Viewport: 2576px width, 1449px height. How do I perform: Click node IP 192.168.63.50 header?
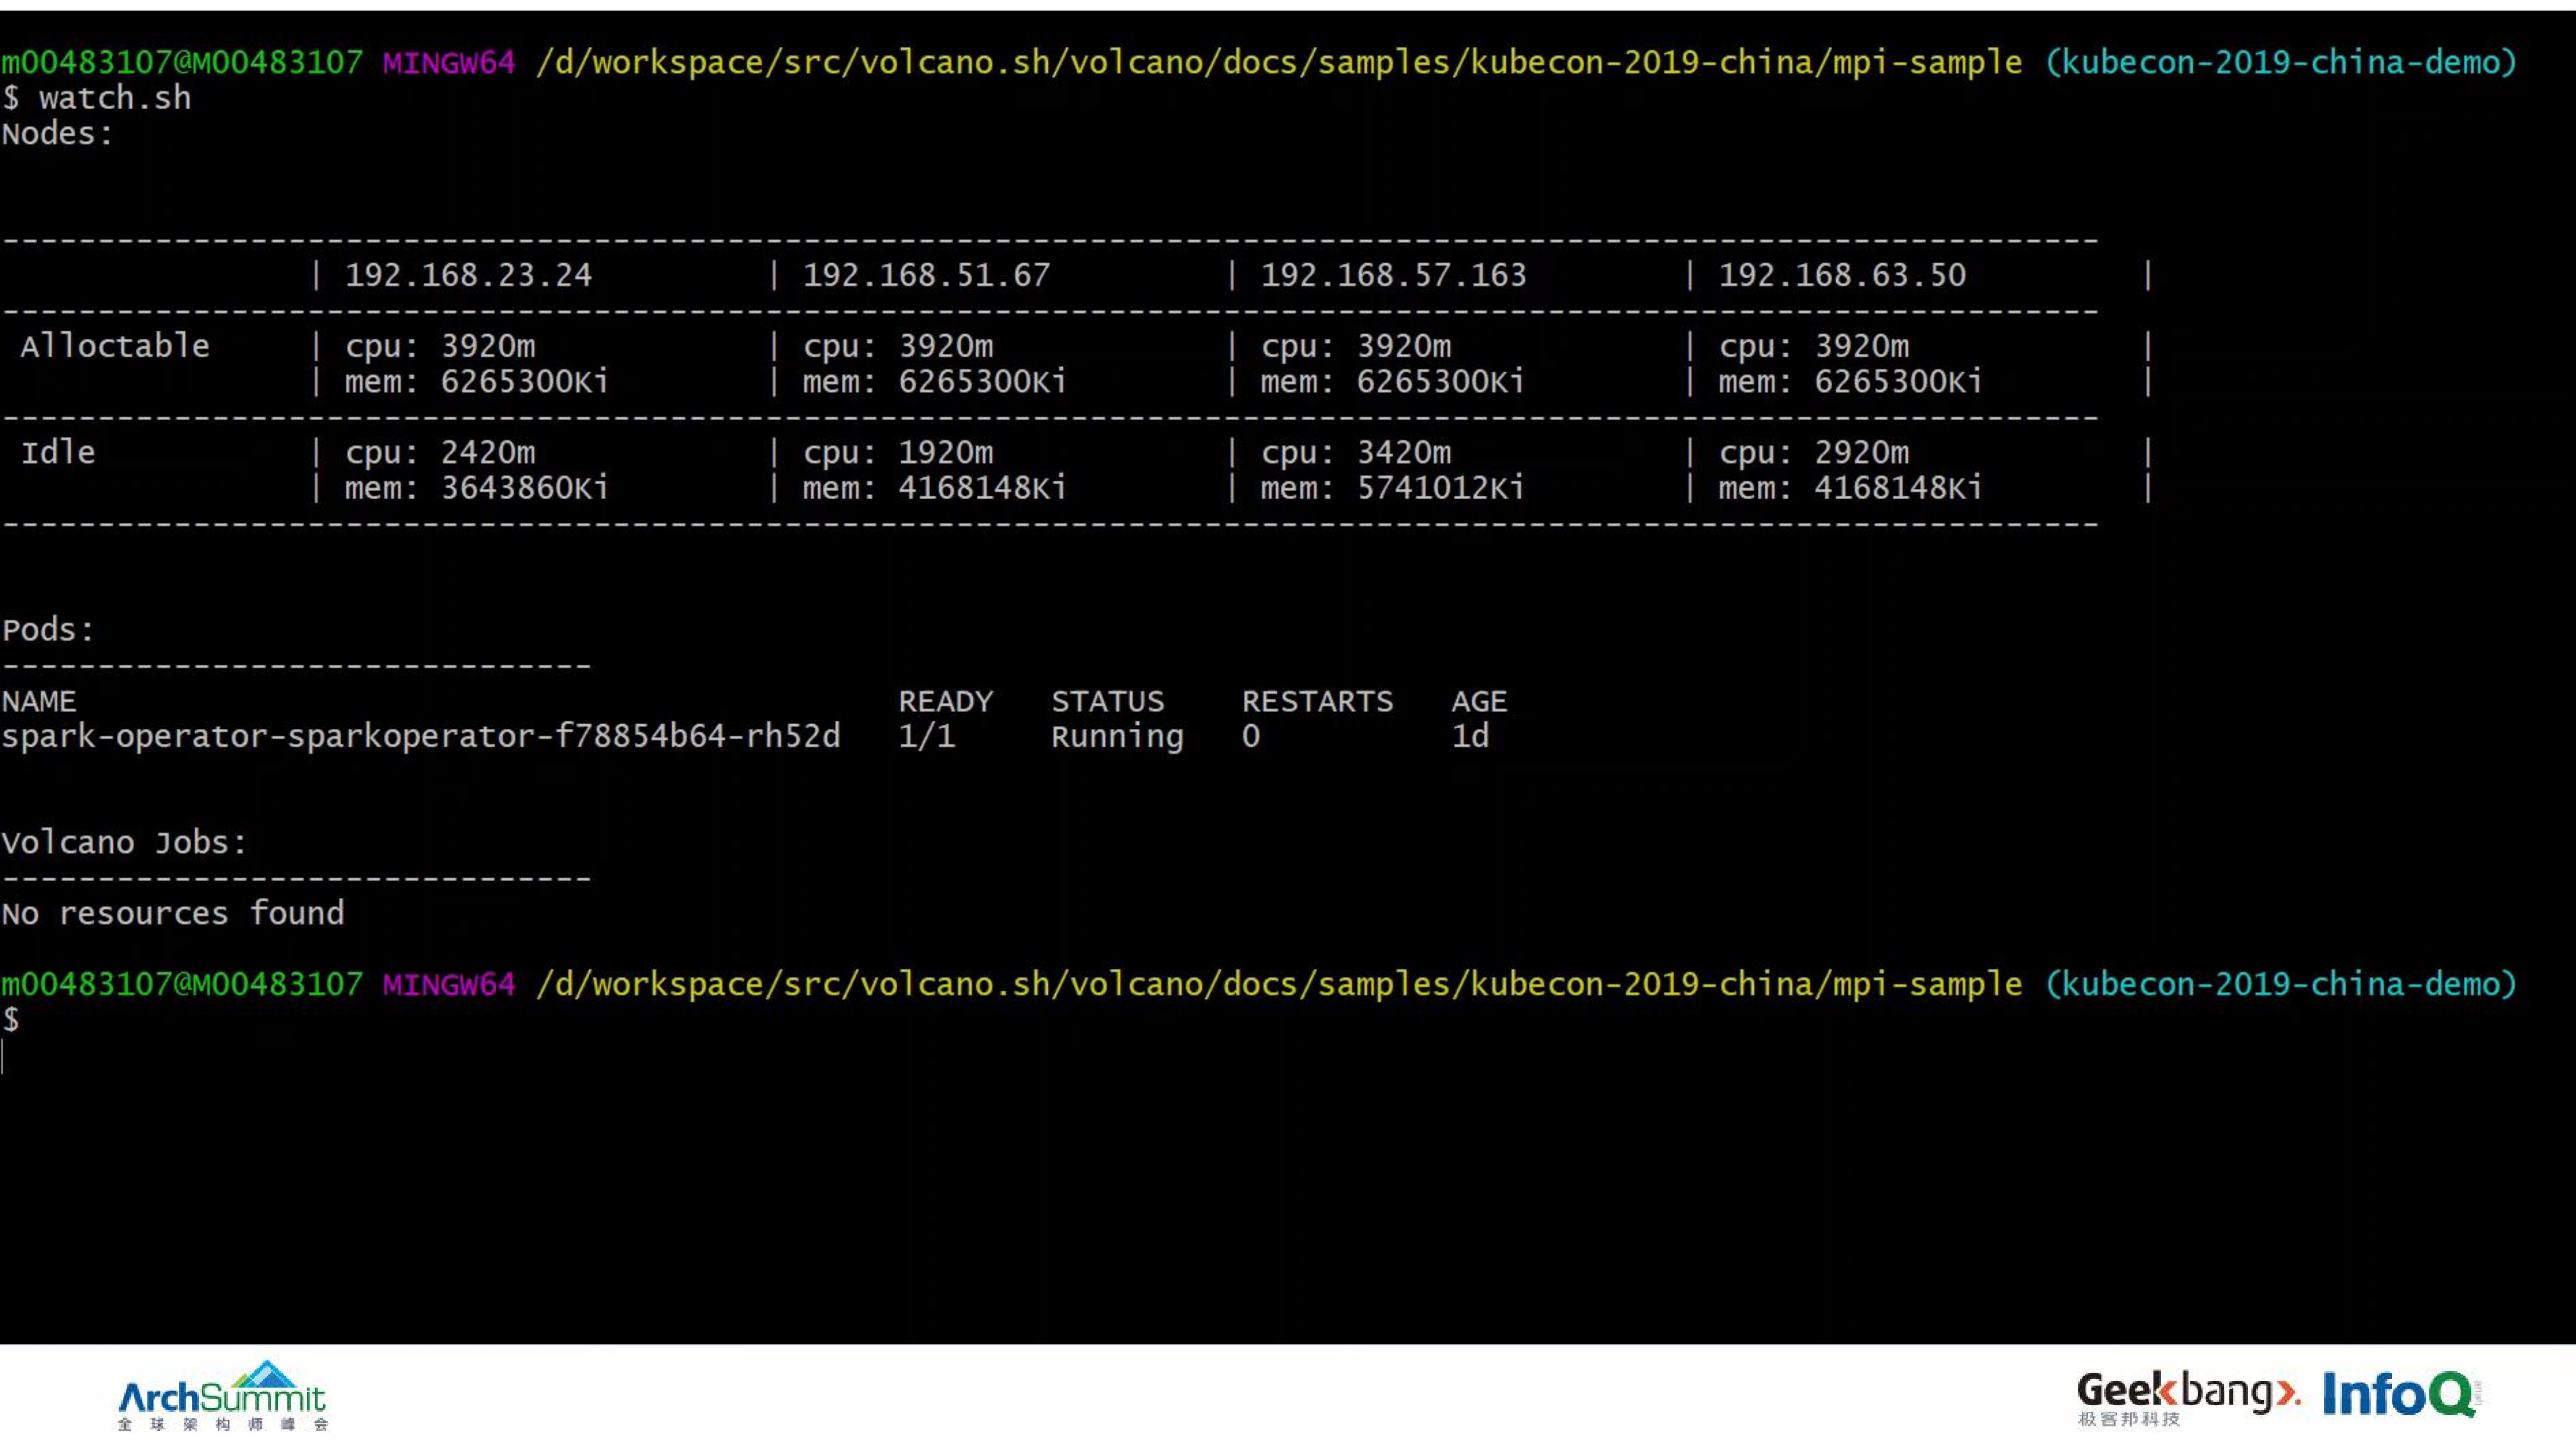click(x=1841, y=275)
